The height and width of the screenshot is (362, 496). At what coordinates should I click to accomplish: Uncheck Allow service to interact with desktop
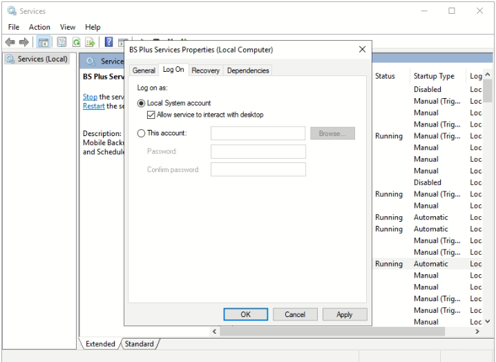(151, 115)
